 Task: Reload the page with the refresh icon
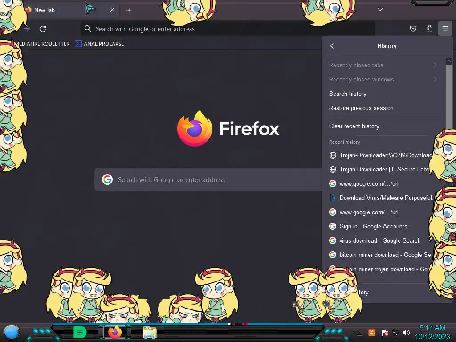pos(43,29)
